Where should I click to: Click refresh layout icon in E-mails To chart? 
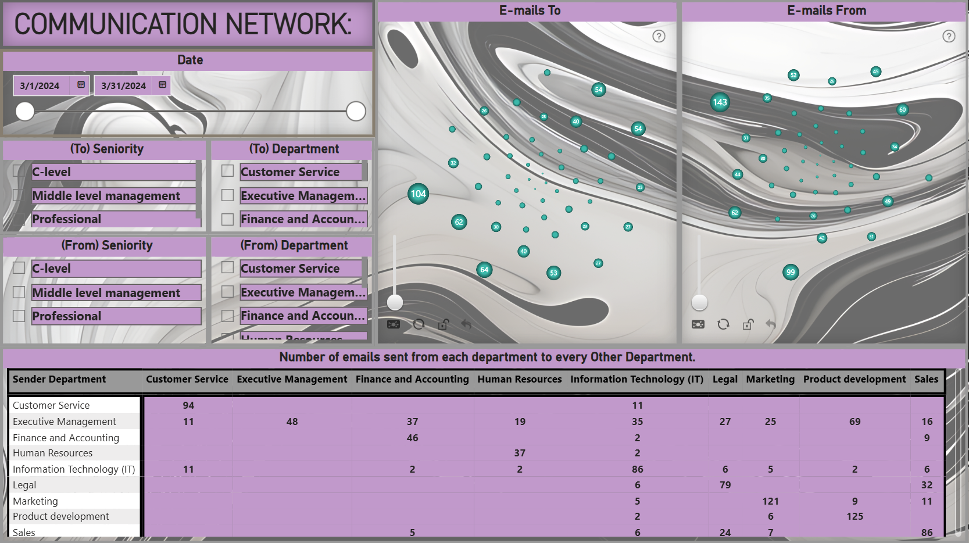pyautogui.click(x=419, y=324)
